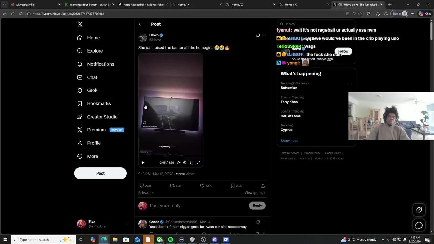434x244 pixels.
Task: Open Flax account options ellipsis
Action: click(x=127, y=224)
